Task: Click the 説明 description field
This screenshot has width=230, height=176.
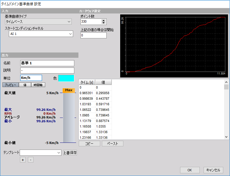Action: point(47,71)
